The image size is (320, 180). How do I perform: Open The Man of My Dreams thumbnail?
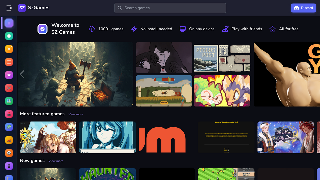click(286, 137)
